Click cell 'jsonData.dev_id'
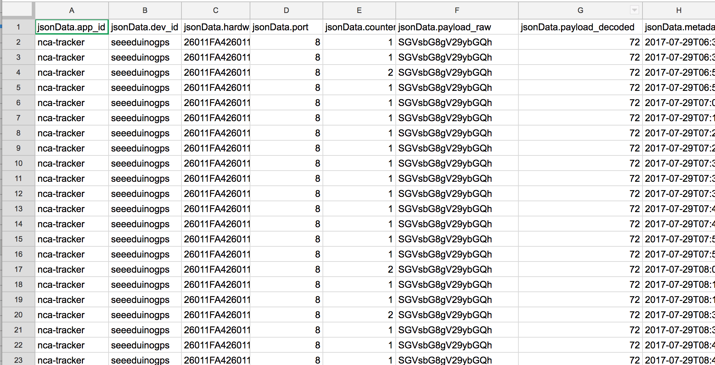This screenshot has width=715, height=365. pos(145,27)
